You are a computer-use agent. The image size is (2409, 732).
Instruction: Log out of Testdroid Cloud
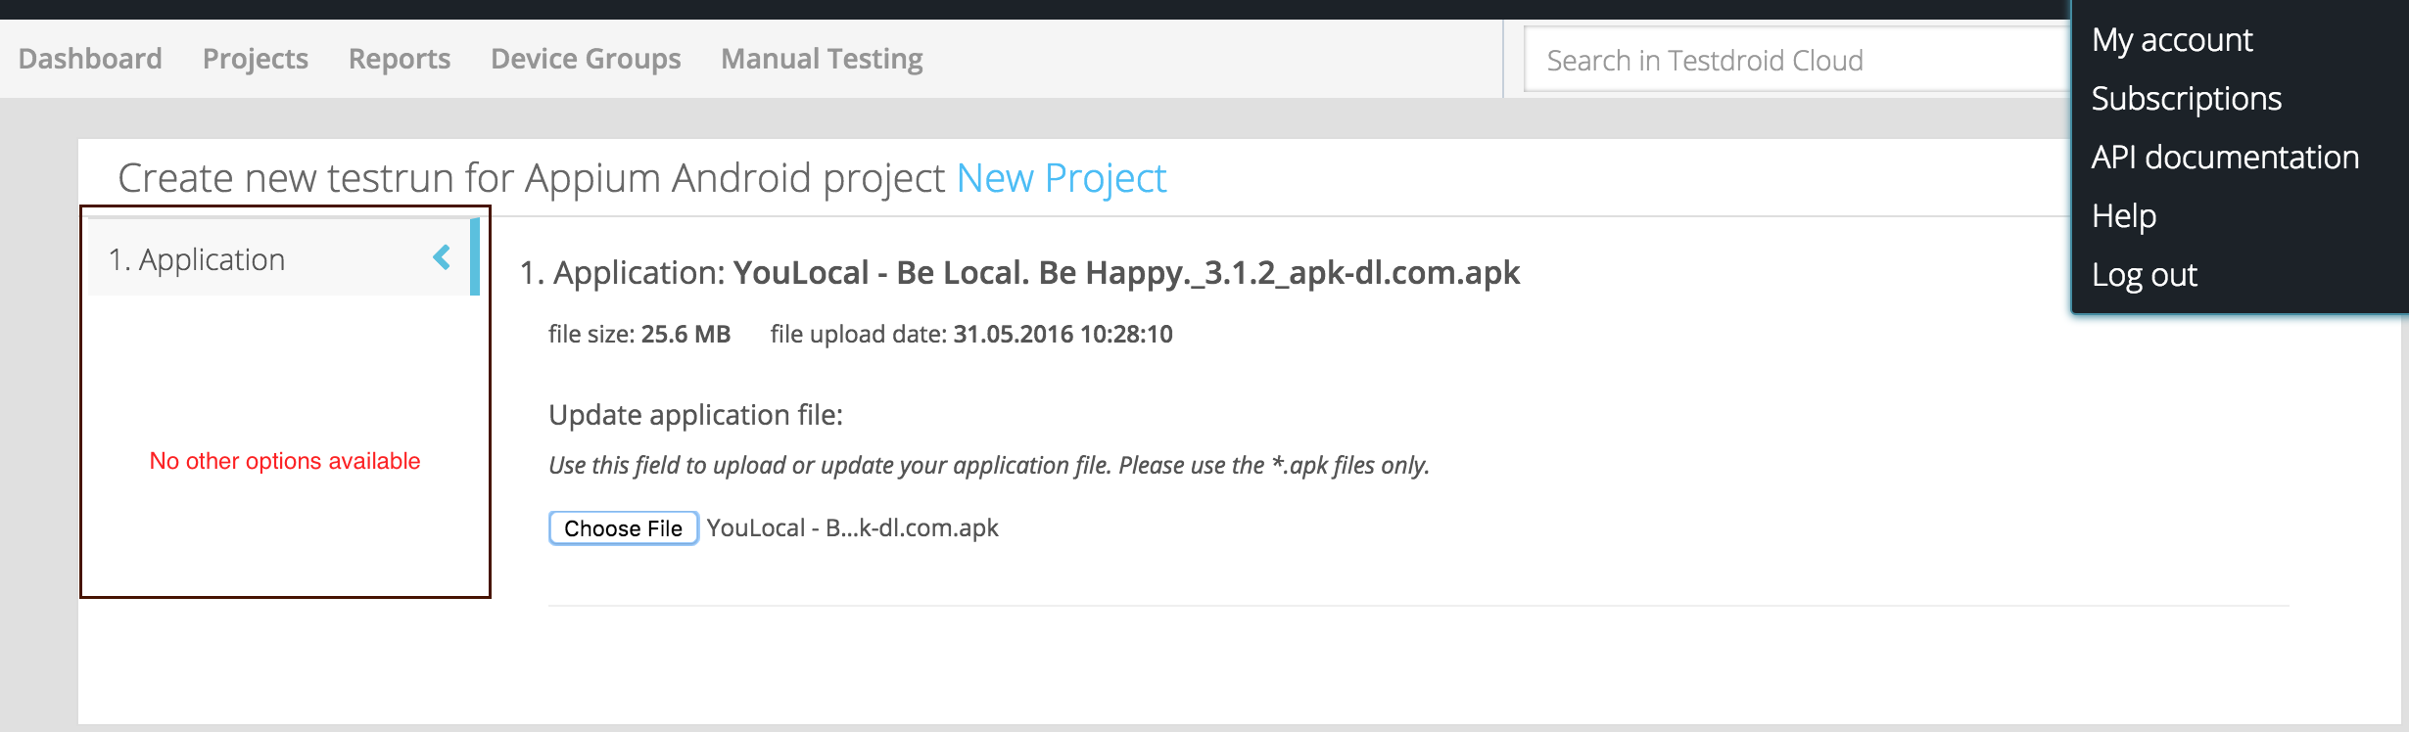(2145, 275)
